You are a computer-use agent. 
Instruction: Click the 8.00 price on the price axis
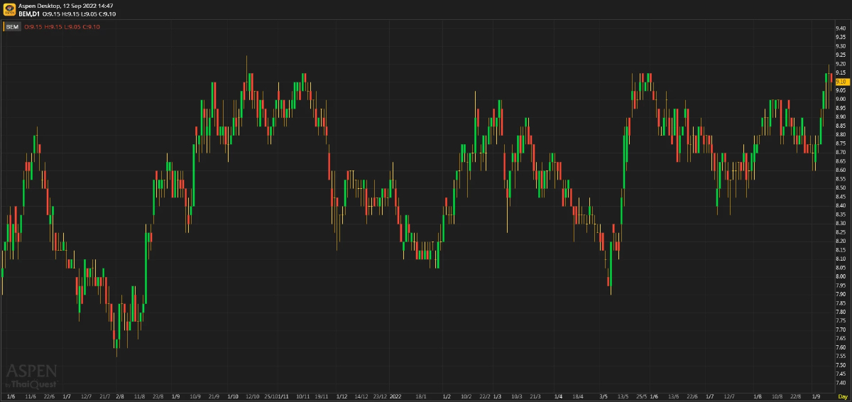click(841, 276)
